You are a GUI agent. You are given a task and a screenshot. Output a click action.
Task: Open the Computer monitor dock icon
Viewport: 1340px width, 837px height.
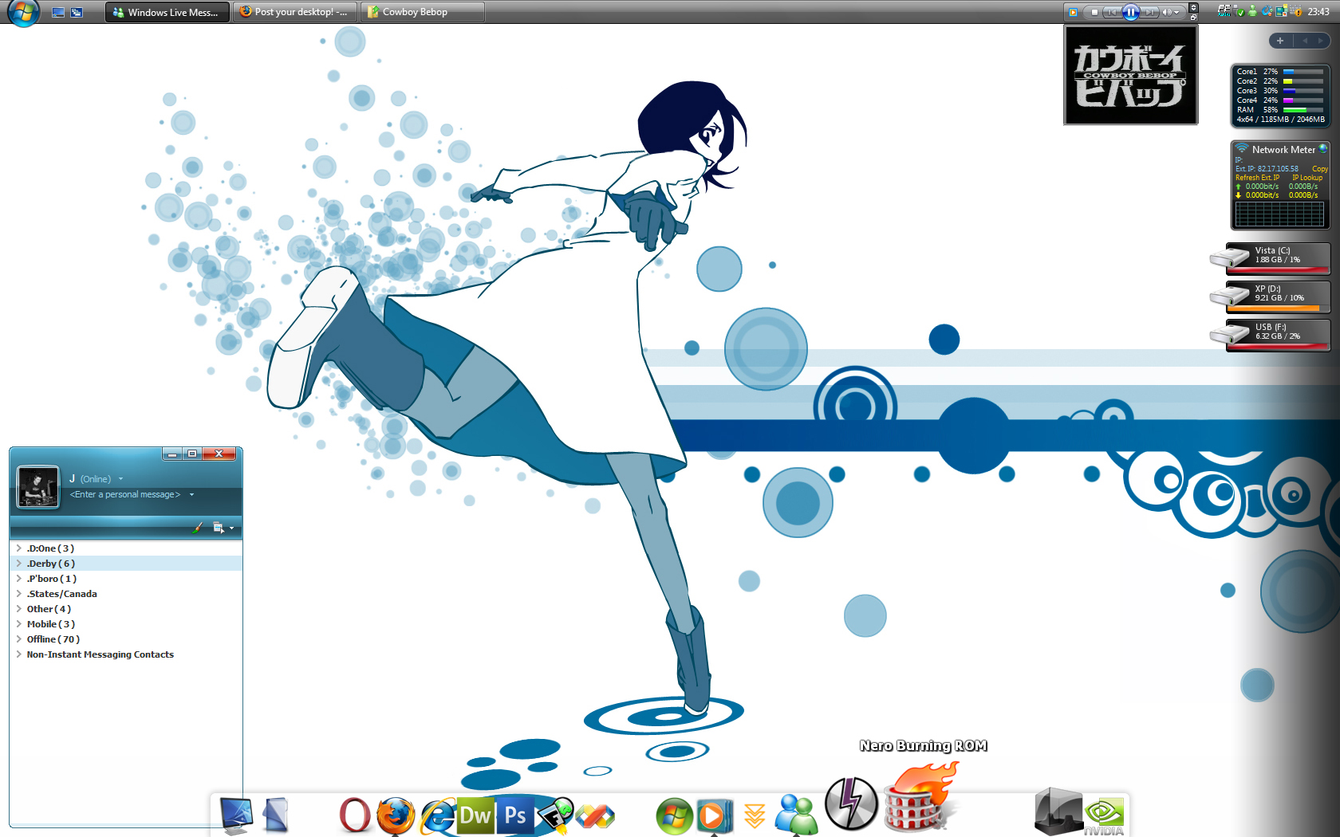[236, 815]
